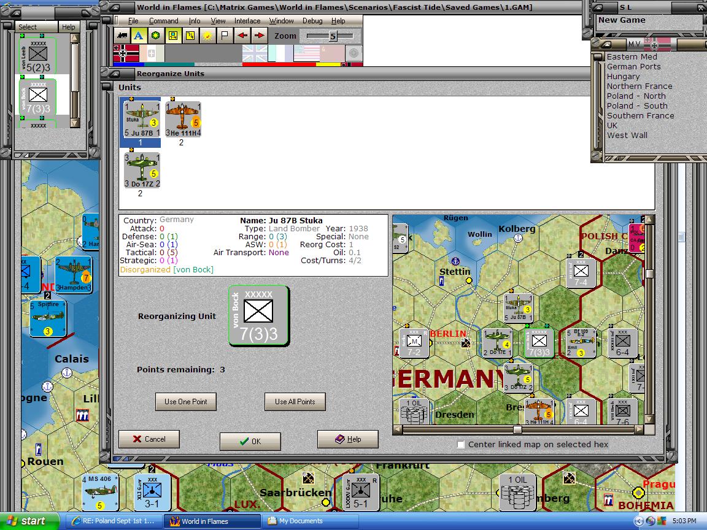Cancel the Reorganize Units dialog

(149, 439)
